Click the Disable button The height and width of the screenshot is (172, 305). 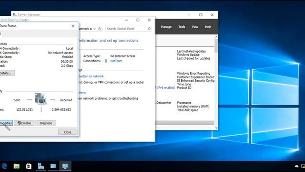tap(24, 123)
